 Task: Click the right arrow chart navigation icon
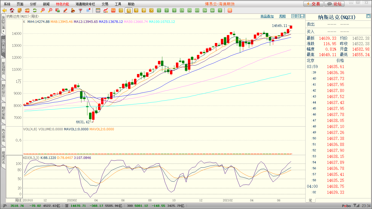(298, 16)
